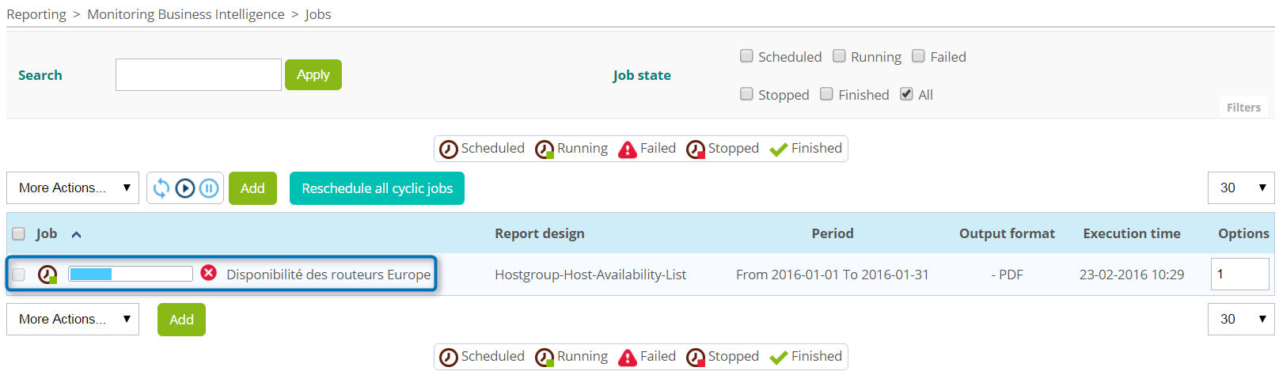Click into the Search text field
The width and height of the screenshot is (1279, 375).
click(x=199, y=75)
